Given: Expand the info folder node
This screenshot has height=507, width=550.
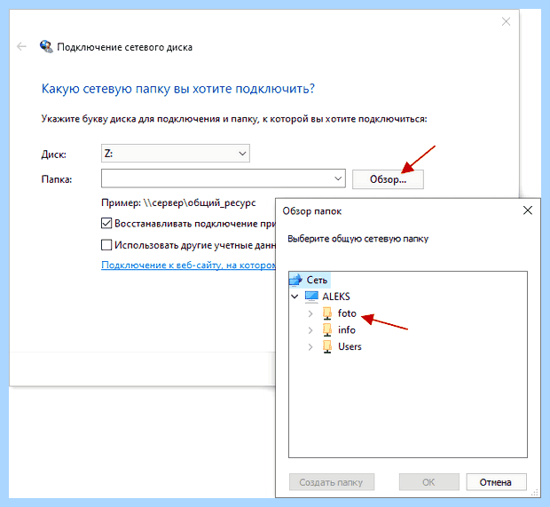Looking at the screenshot, I should (x=310, y=330).
